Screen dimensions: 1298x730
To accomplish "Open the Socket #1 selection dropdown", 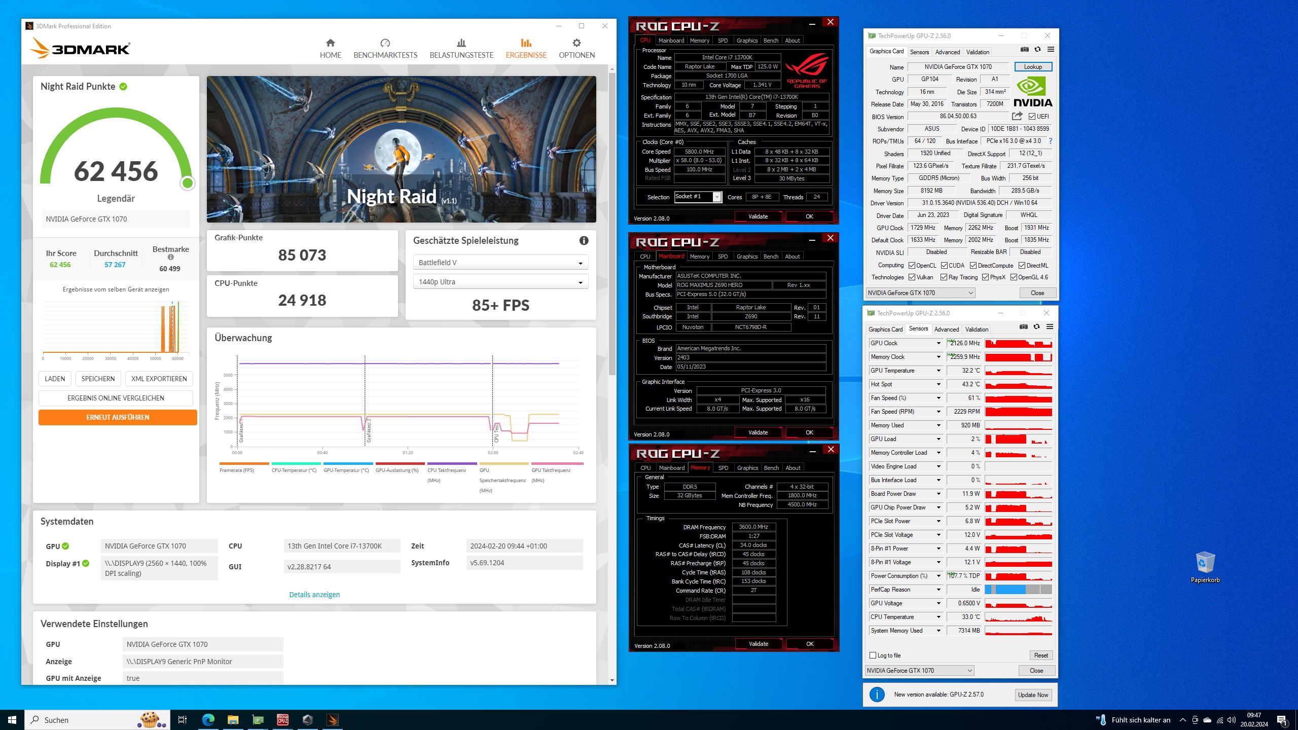I will 698,197.
